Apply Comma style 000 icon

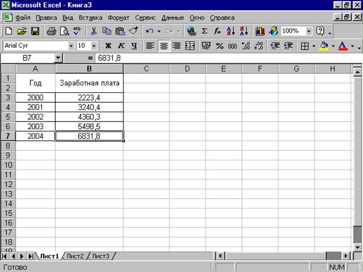(x=232, y=46)
